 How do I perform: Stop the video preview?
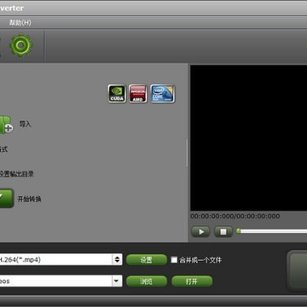click(223, 232)
